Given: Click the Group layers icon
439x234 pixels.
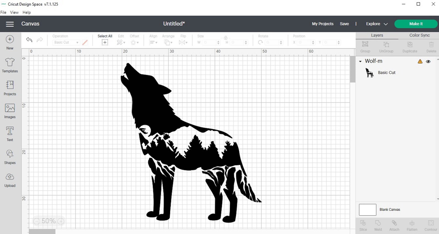Looking at the screenshot, I should point(365,44).
